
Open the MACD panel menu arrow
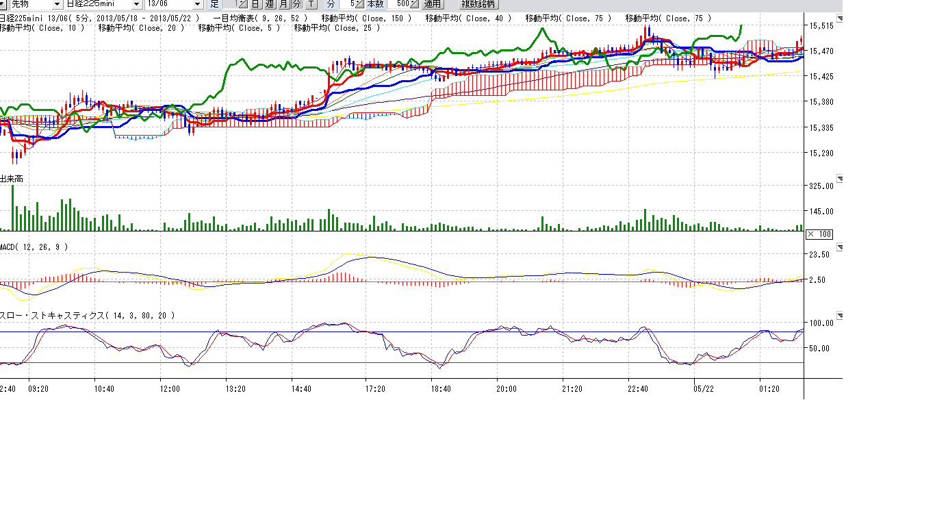[x=840, y=247]
